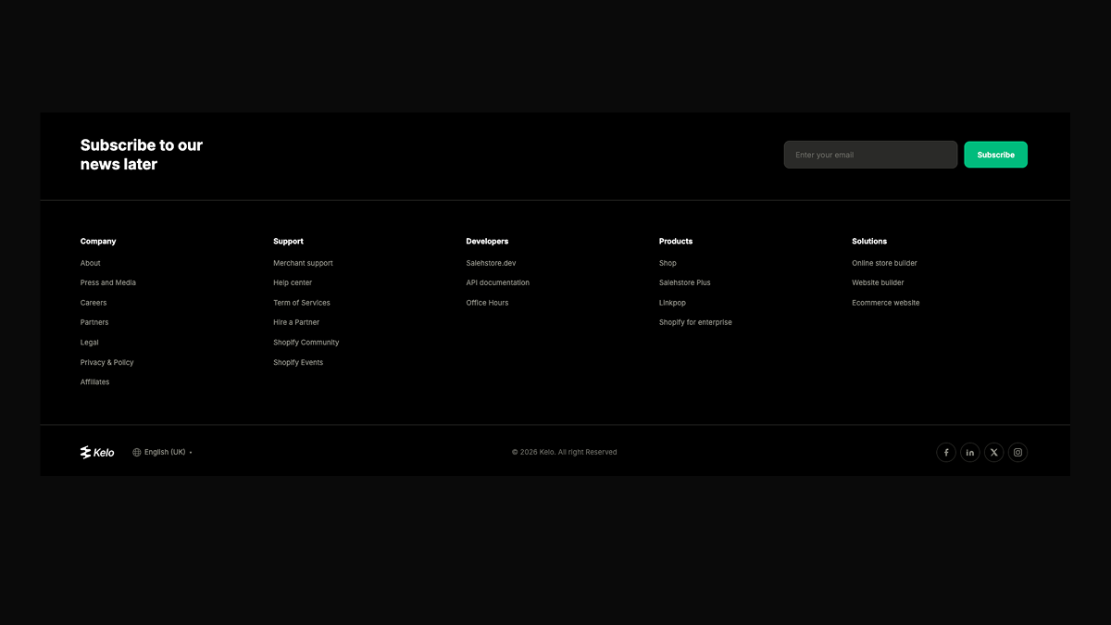
Task: Click the Facebook social icon
Action: pos(945,452)
